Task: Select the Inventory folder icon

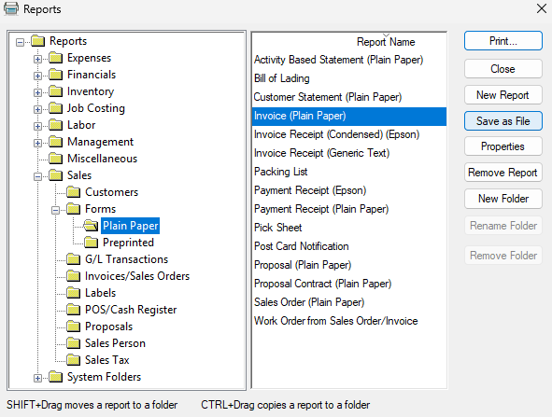Action: 56,91
